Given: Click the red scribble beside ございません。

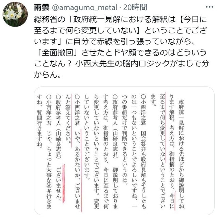Looking at the screenshot, I should coord(64,183).
